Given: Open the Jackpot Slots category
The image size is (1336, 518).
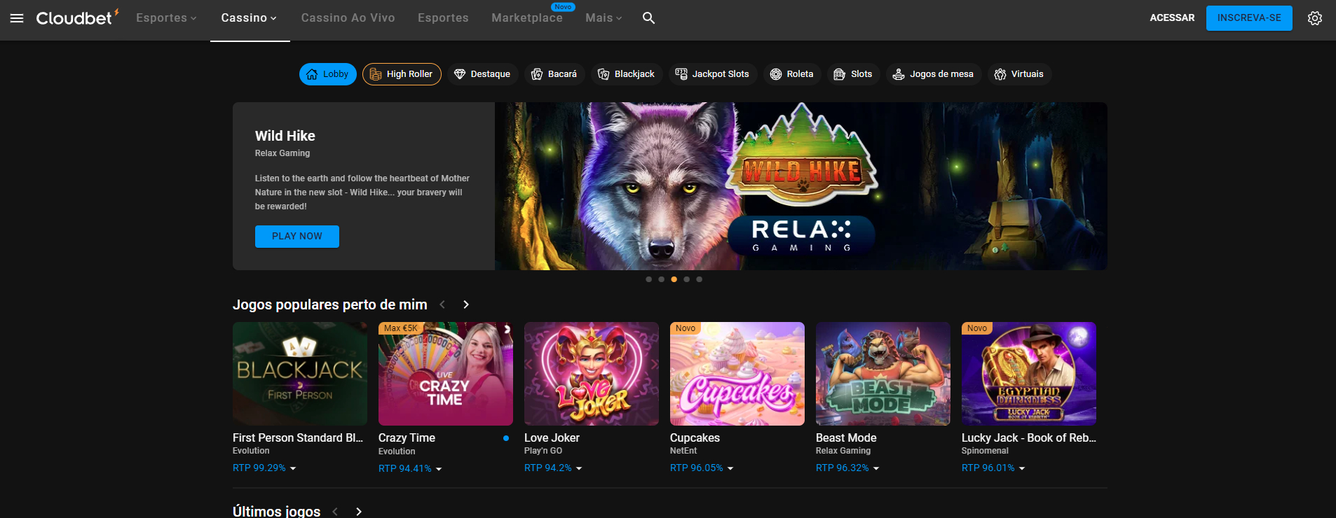Looking at the screenshot, I should click(x=713, y=74).
